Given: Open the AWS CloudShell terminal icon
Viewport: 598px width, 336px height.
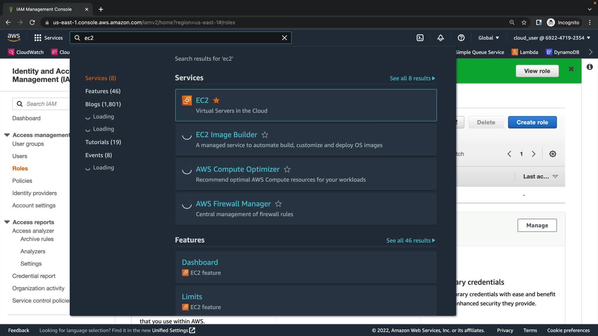Looking at the screenshot, I should click(420, 38).
